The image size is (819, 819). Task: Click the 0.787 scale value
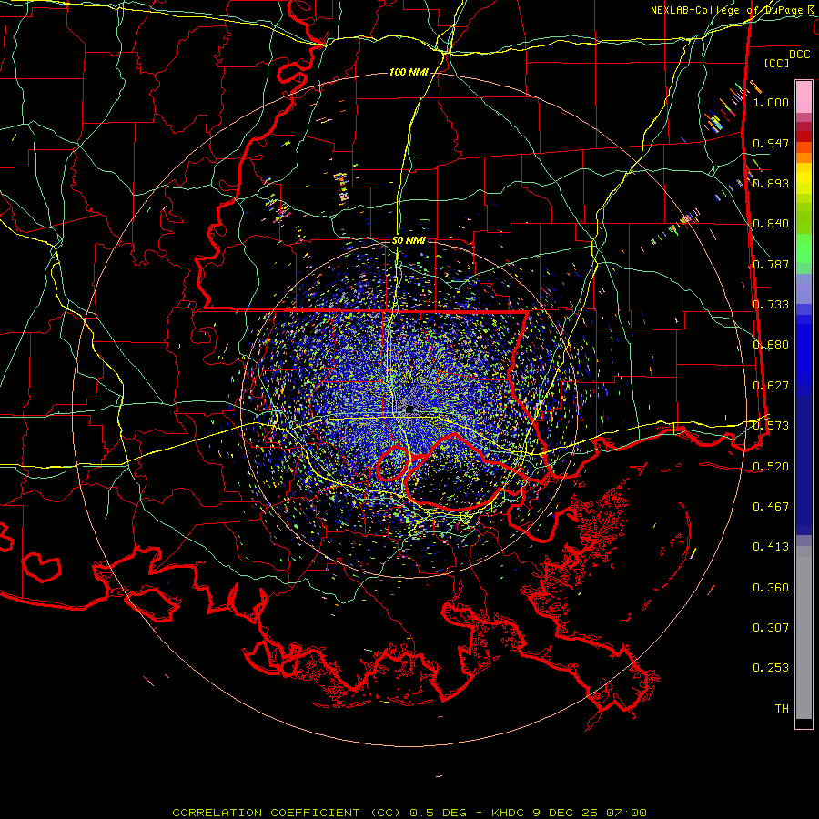click(x=771, y=264)
